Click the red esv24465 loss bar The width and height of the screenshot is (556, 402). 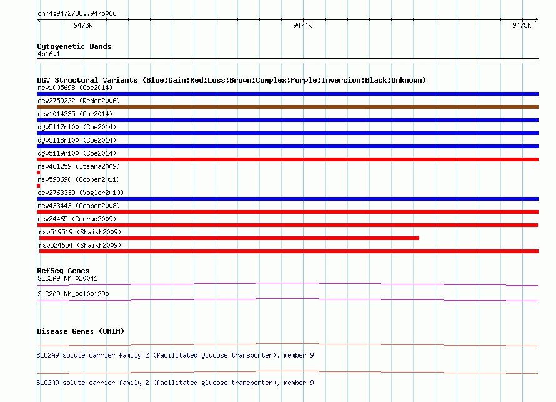click(x=287, y=225)
